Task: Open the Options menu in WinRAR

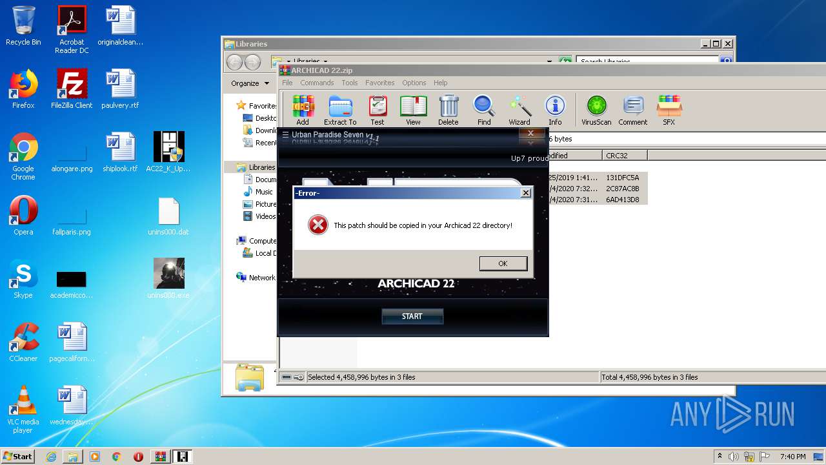Action: pos(414,83)
